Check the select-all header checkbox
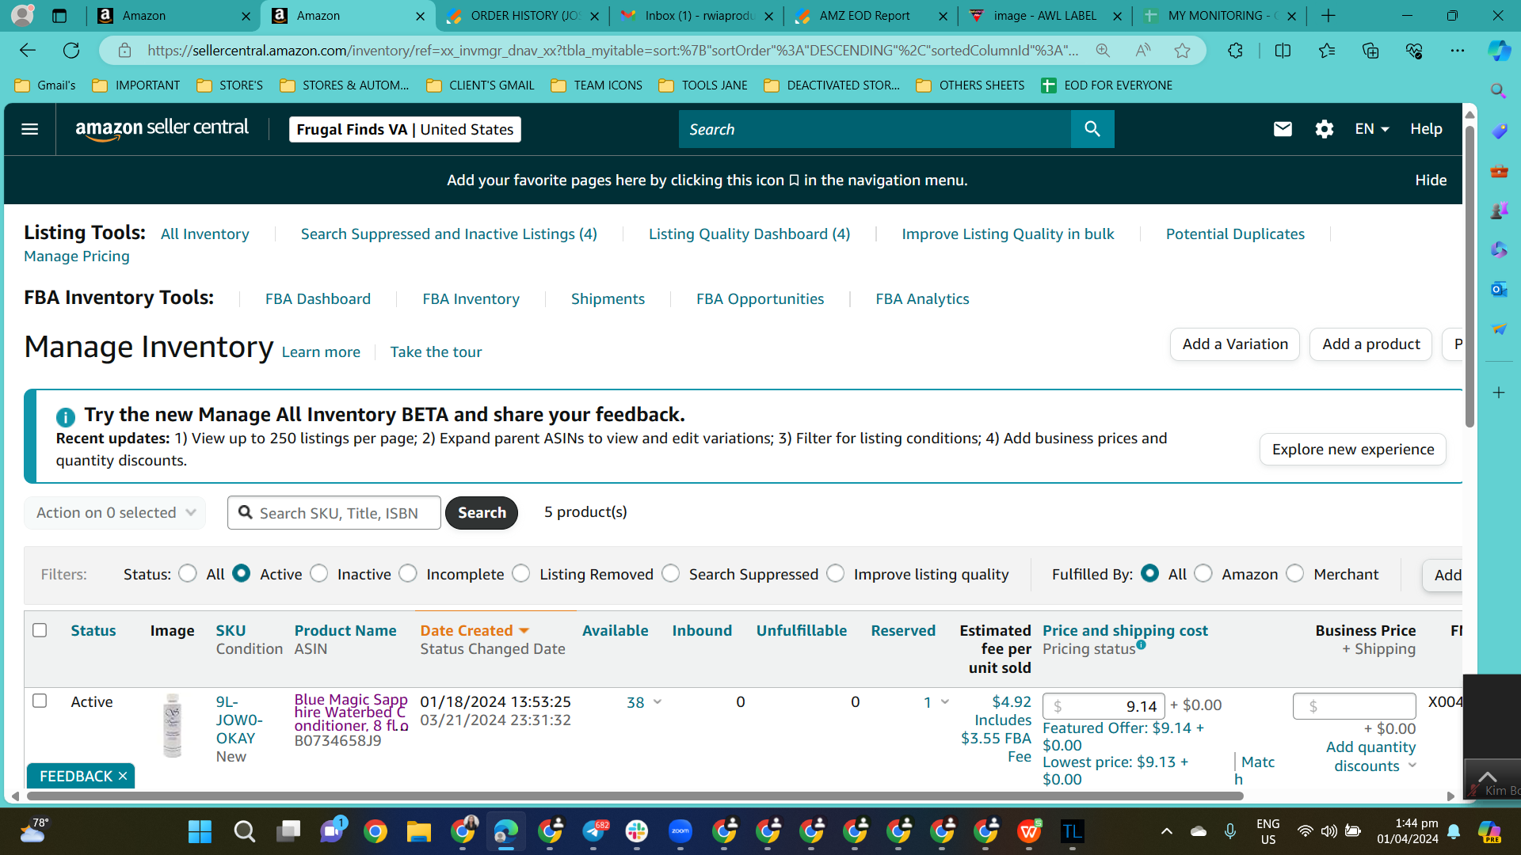 [x=40, y=630]
